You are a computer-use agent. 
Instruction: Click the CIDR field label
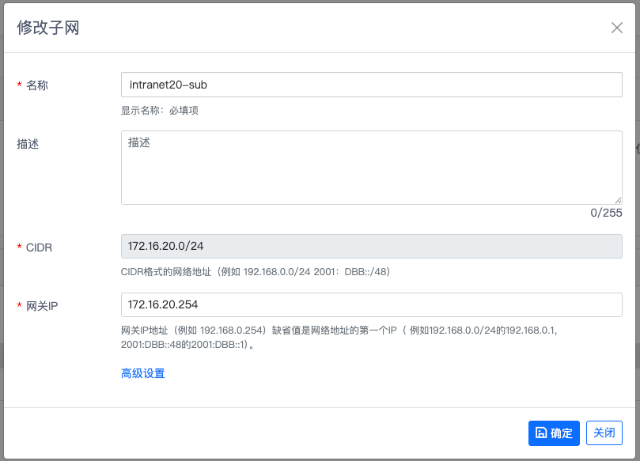coord(40,248)
